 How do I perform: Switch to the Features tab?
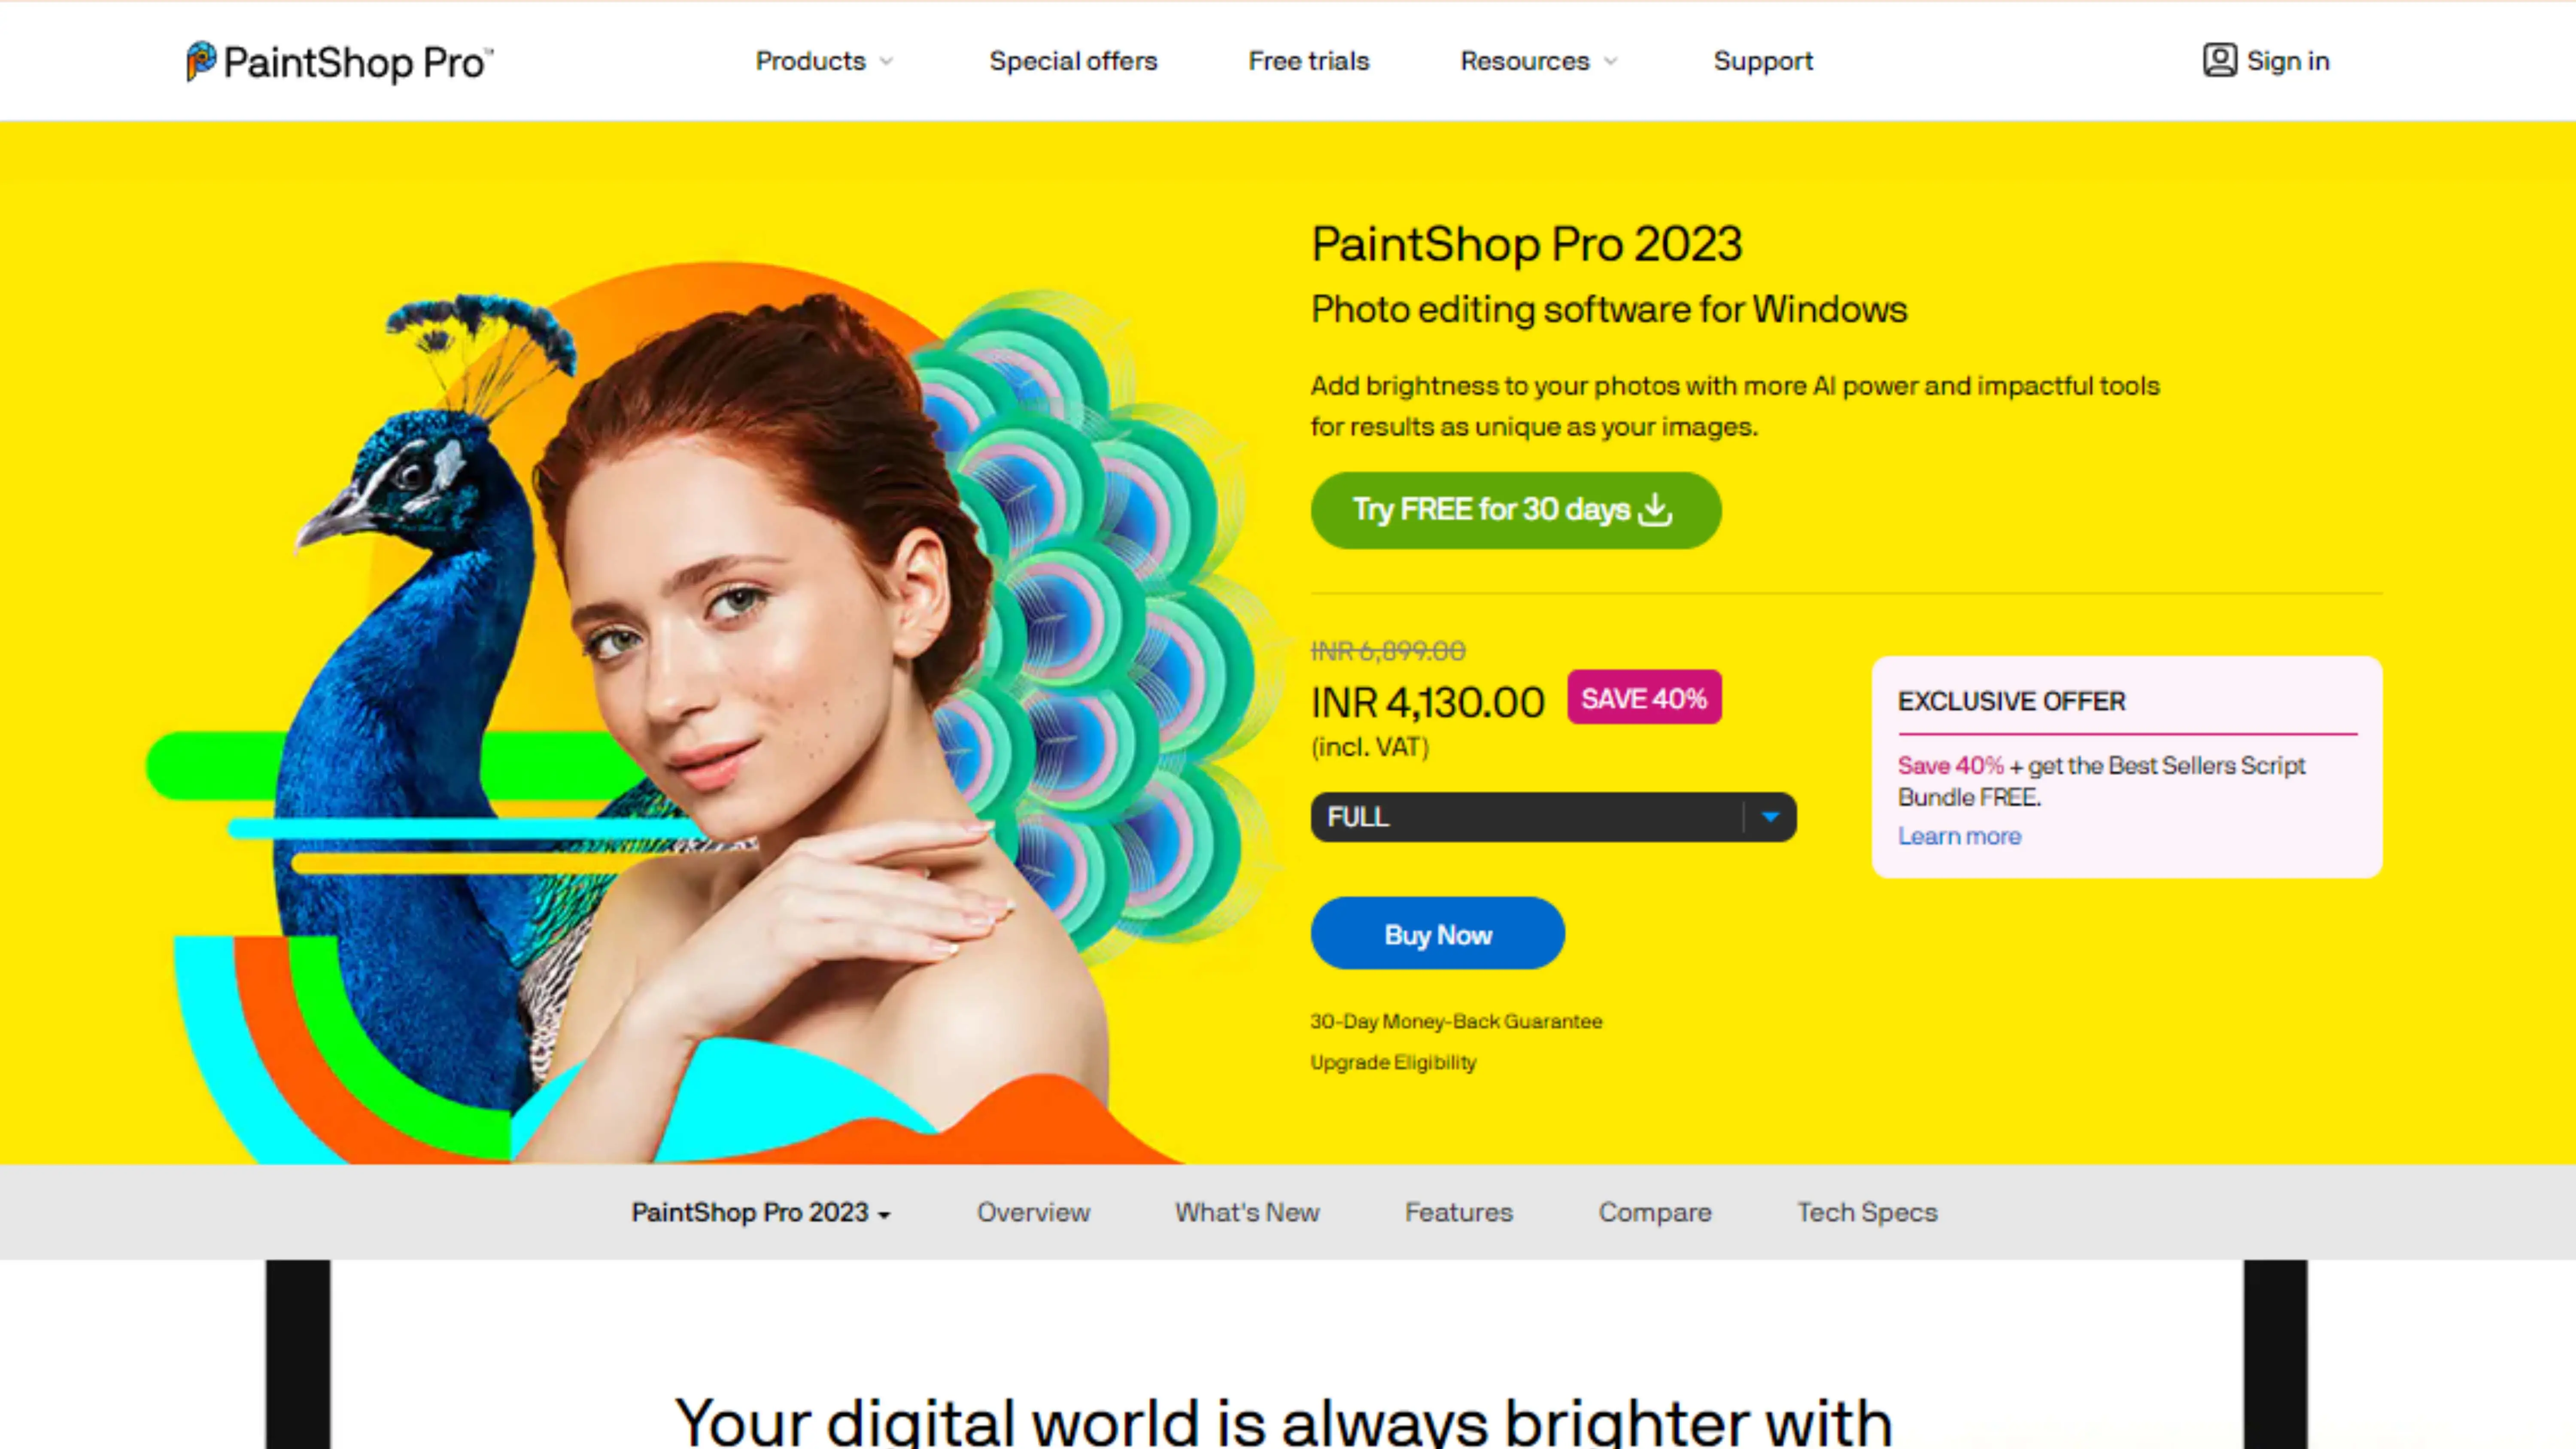click(x=1458, y=1212)
